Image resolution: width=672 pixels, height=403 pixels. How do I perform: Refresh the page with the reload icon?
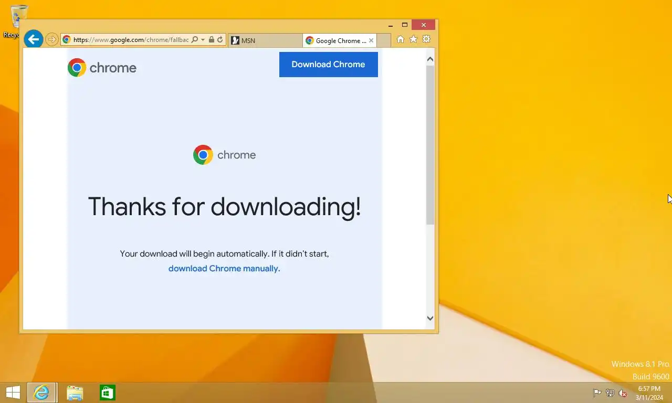pyautogui.click(x=220, y=40)
